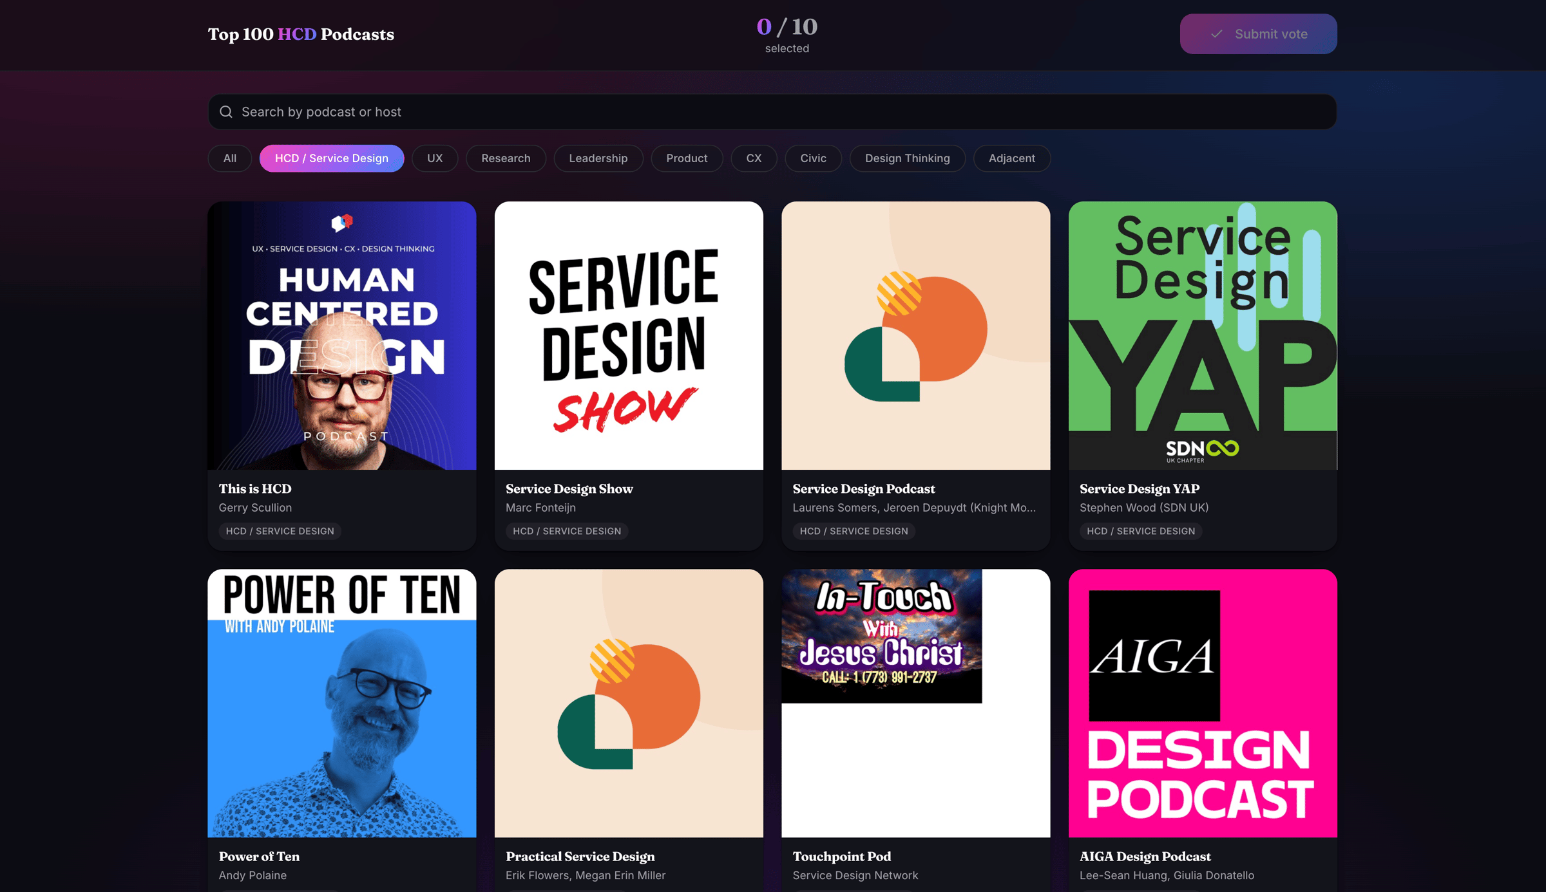Choose the Power of Ten cover image
The width and height of the screenshot is (1546, 892).
tap(342, 703)
